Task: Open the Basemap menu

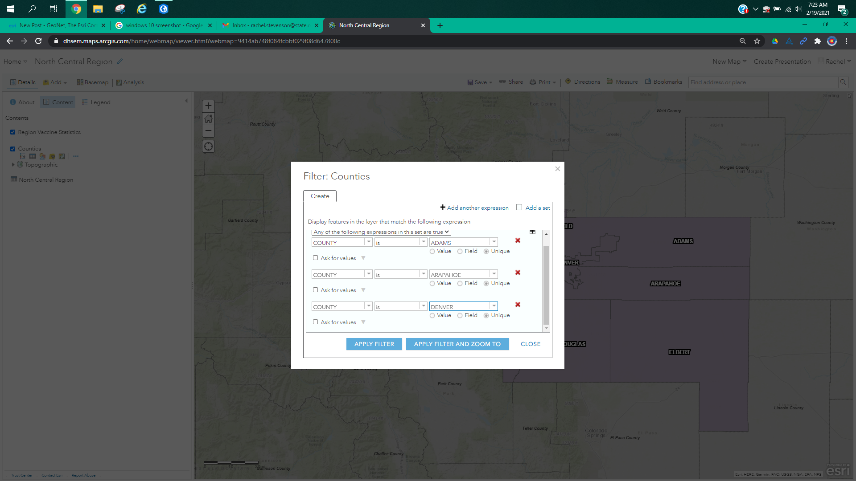Action: pos(92,82)
